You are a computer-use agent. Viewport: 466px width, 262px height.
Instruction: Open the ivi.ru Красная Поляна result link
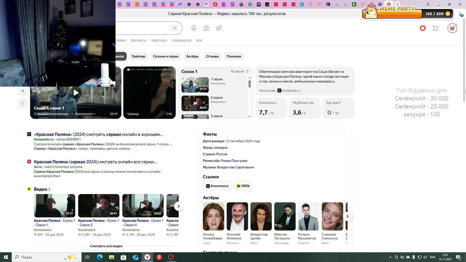[x=95, y=162]
